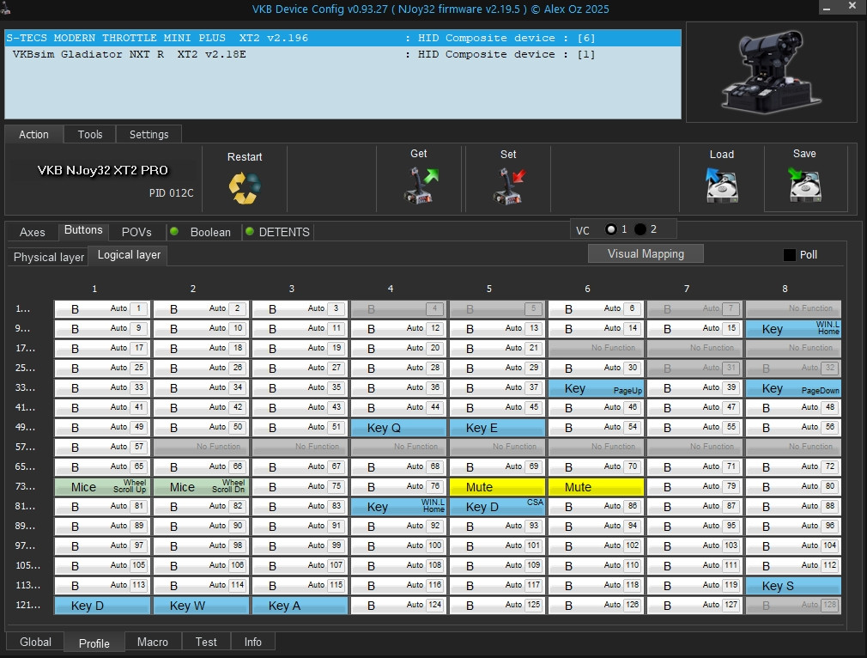Click the green dot beside Boolean
This screenshot has height=658, width=867.
tap(173, 232)
